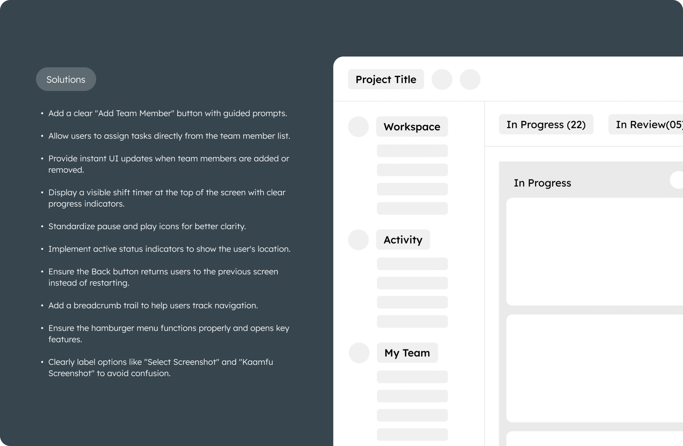
Task: Open the My Team sidebar section
Action: (x=407, y=353)
